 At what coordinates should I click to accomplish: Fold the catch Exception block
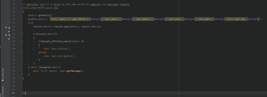22,67
